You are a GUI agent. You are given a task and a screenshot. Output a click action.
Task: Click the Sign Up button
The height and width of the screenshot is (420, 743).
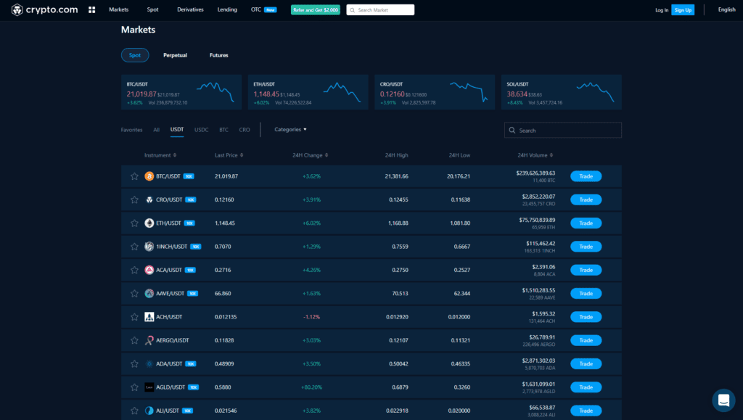[x=683, y=9]
